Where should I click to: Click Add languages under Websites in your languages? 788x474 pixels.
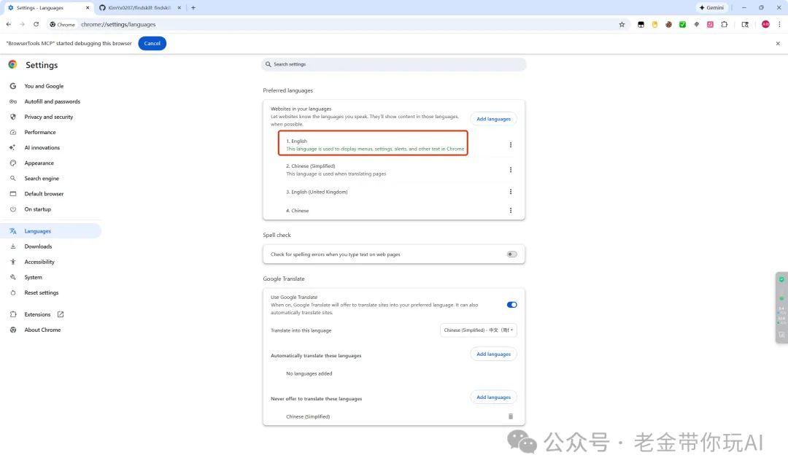click(x=493, y=119)
